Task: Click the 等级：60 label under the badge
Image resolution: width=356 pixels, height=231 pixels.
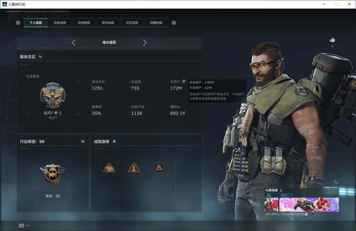Action: tap(53, 196)
